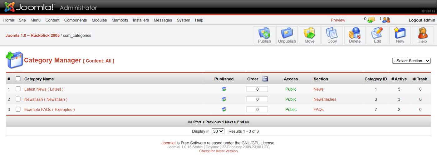437x162 pixels.
Task: Open the Example FAQs ( Examples ) category
Action: (50, 109)
